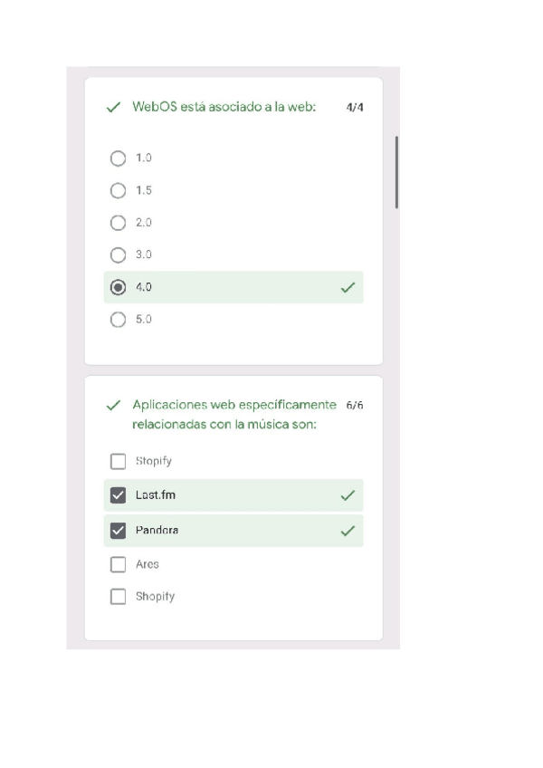Image resolution: width=543 pixels, height=768 pixels.
Task: Click the correct-answer tick in 4.0 row
Action: [x=347, y=288]
